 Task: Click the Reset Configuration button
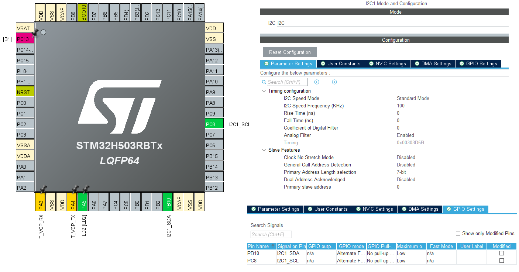289,52
